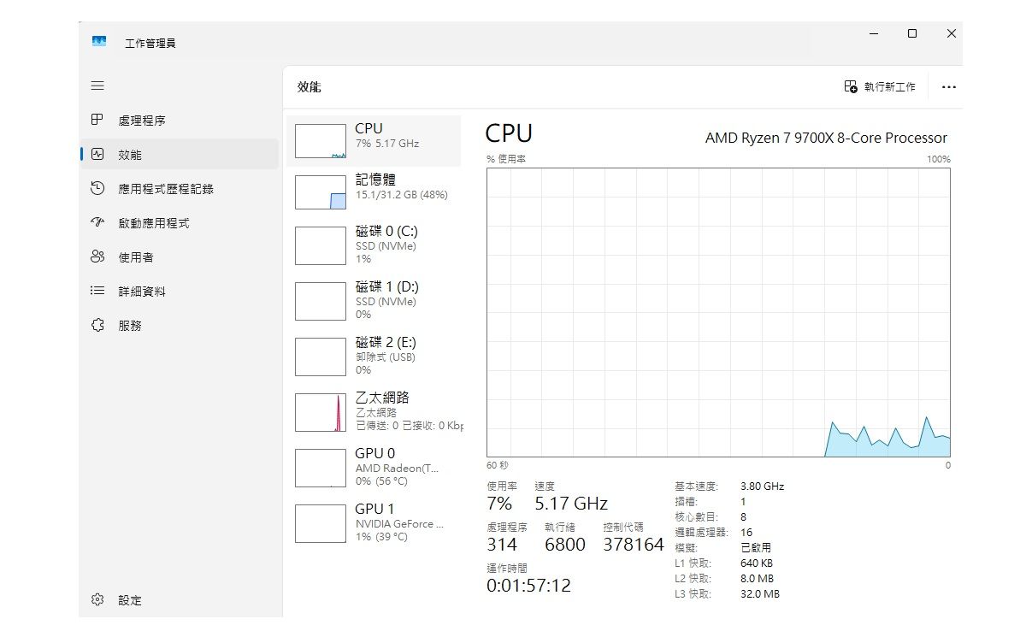This screenshot has height=625, width=1026.
Task: Select the CPU performance thumbnail
Action: click(x=321, y=141)
